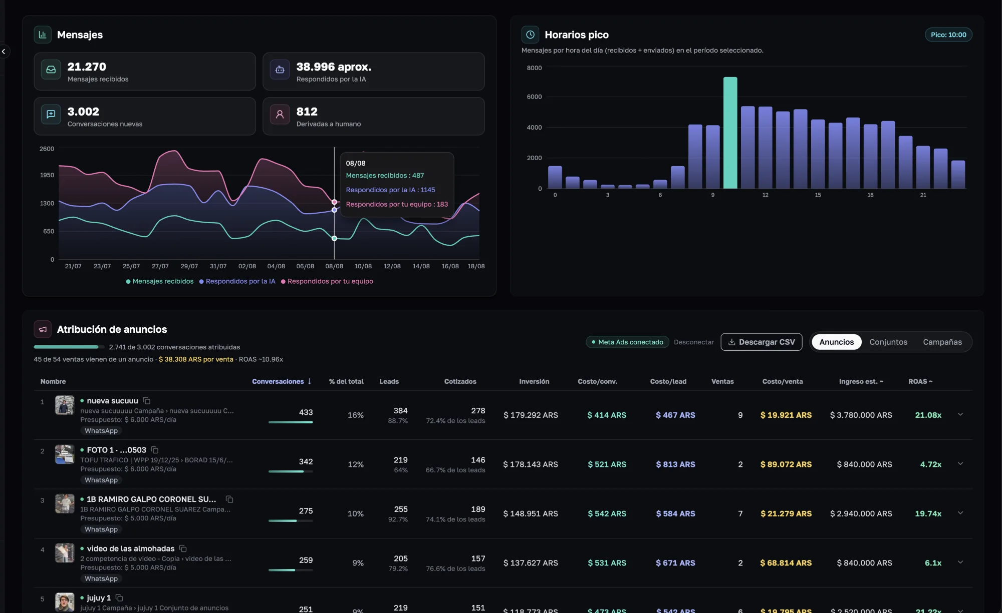Click the 4.72x ROAS value
Screen dimensions: 1002x613
[931, 464]
